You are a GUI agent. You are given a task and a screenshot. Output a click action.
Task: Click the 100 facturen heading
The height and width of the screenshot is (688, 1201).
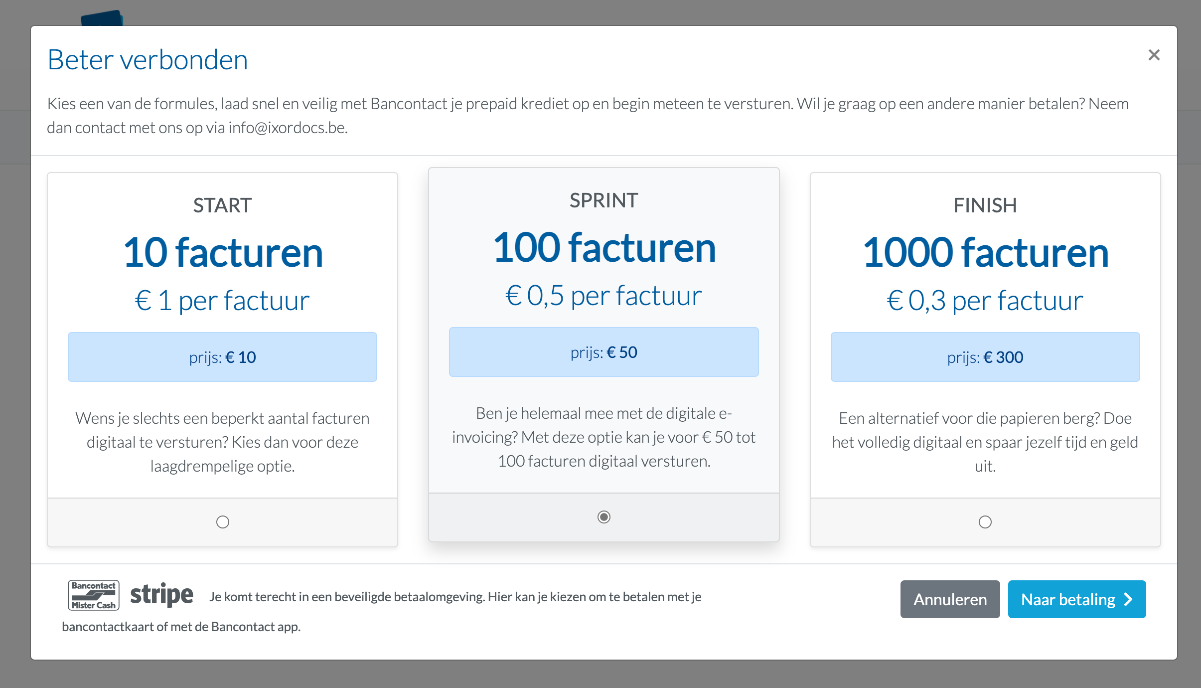(x=604, y=247)
